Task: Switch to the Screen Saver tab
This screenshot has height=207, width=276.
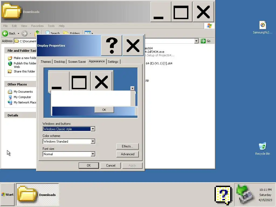Action: [x=77, y=62]
